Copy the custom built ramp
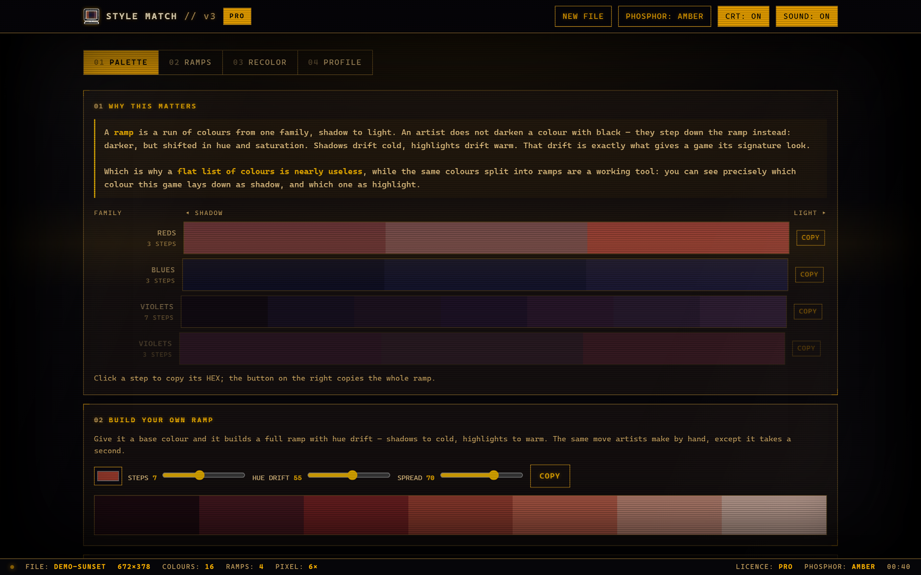The height and width of the screenshot is (575, 921). [x=550, y=476]
